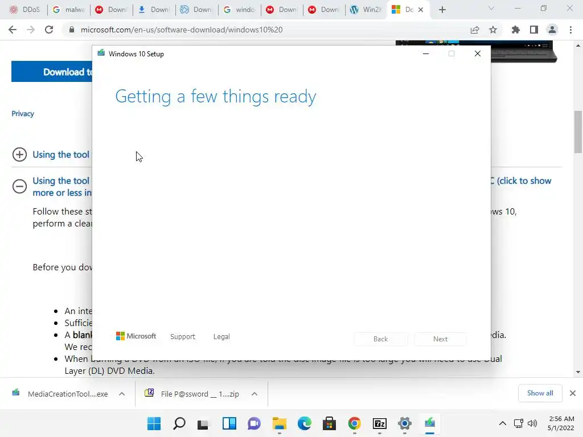The height and width of the screenshot is (437, 583).
Task: Open Chrome tab search dropdown arrow
Action: pyautogui.click(x=491, y=8)
